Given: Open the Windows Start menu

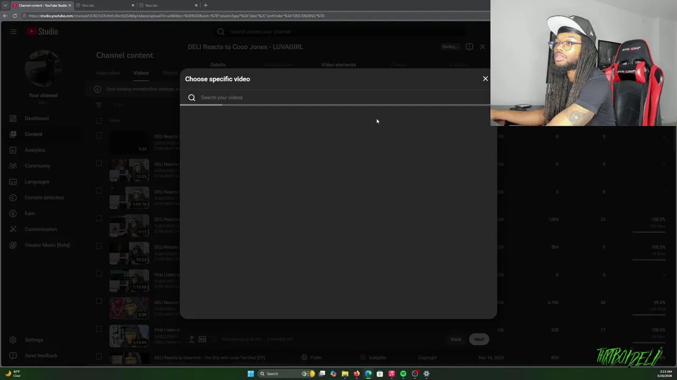Looking at the screenshot, I should [x=251, y=374].
